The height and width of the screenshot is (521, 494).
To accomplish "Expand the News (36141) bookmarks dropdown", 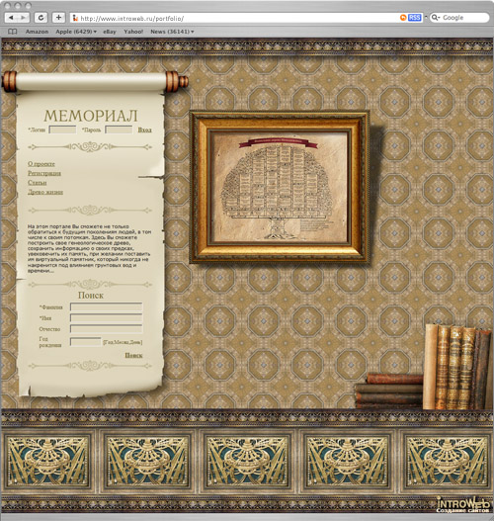I will 172,32.
